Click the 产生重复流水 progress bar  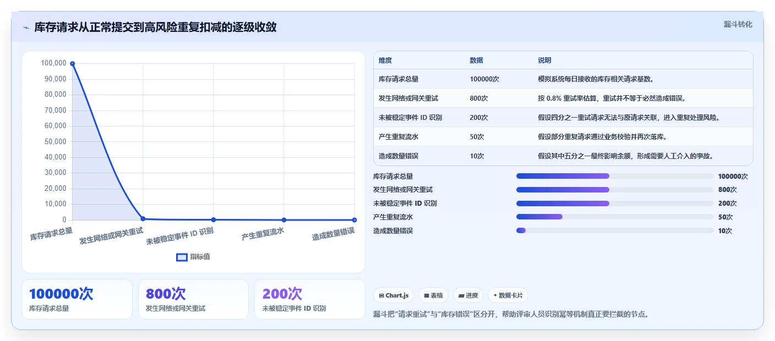point(615,217)
